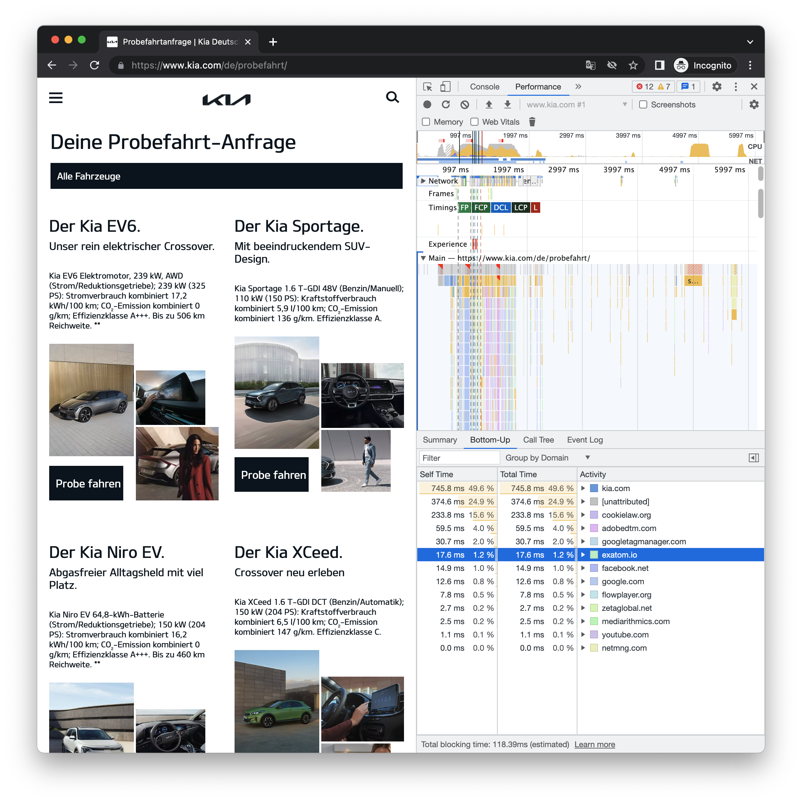Enable the Screenshots checkbox
The image size is (802, 802).
pyautogui.click(x=643, y=105)
